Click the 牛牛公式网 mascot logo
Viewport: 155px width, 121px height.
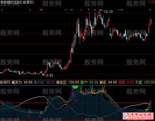[127, 116]
